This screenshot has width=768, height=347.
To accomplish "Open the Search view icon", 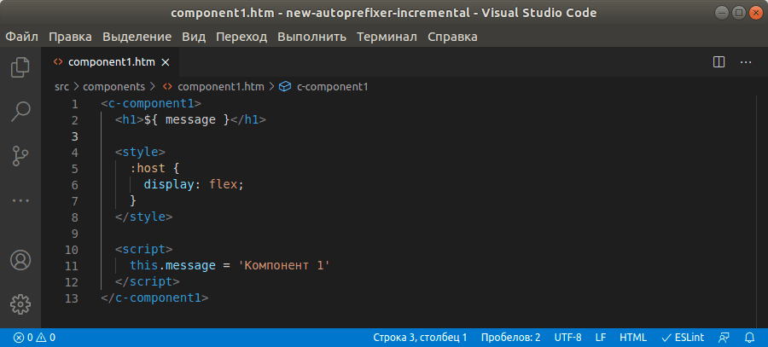I will [x=20, y=112].
